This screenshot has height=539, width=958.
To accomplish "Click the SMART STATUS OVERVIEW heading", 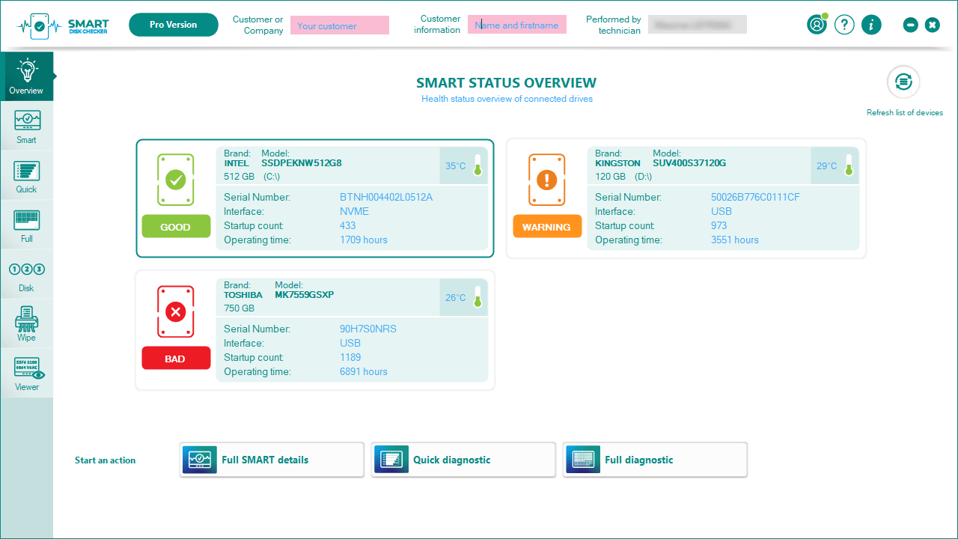I will pos(507,82).
